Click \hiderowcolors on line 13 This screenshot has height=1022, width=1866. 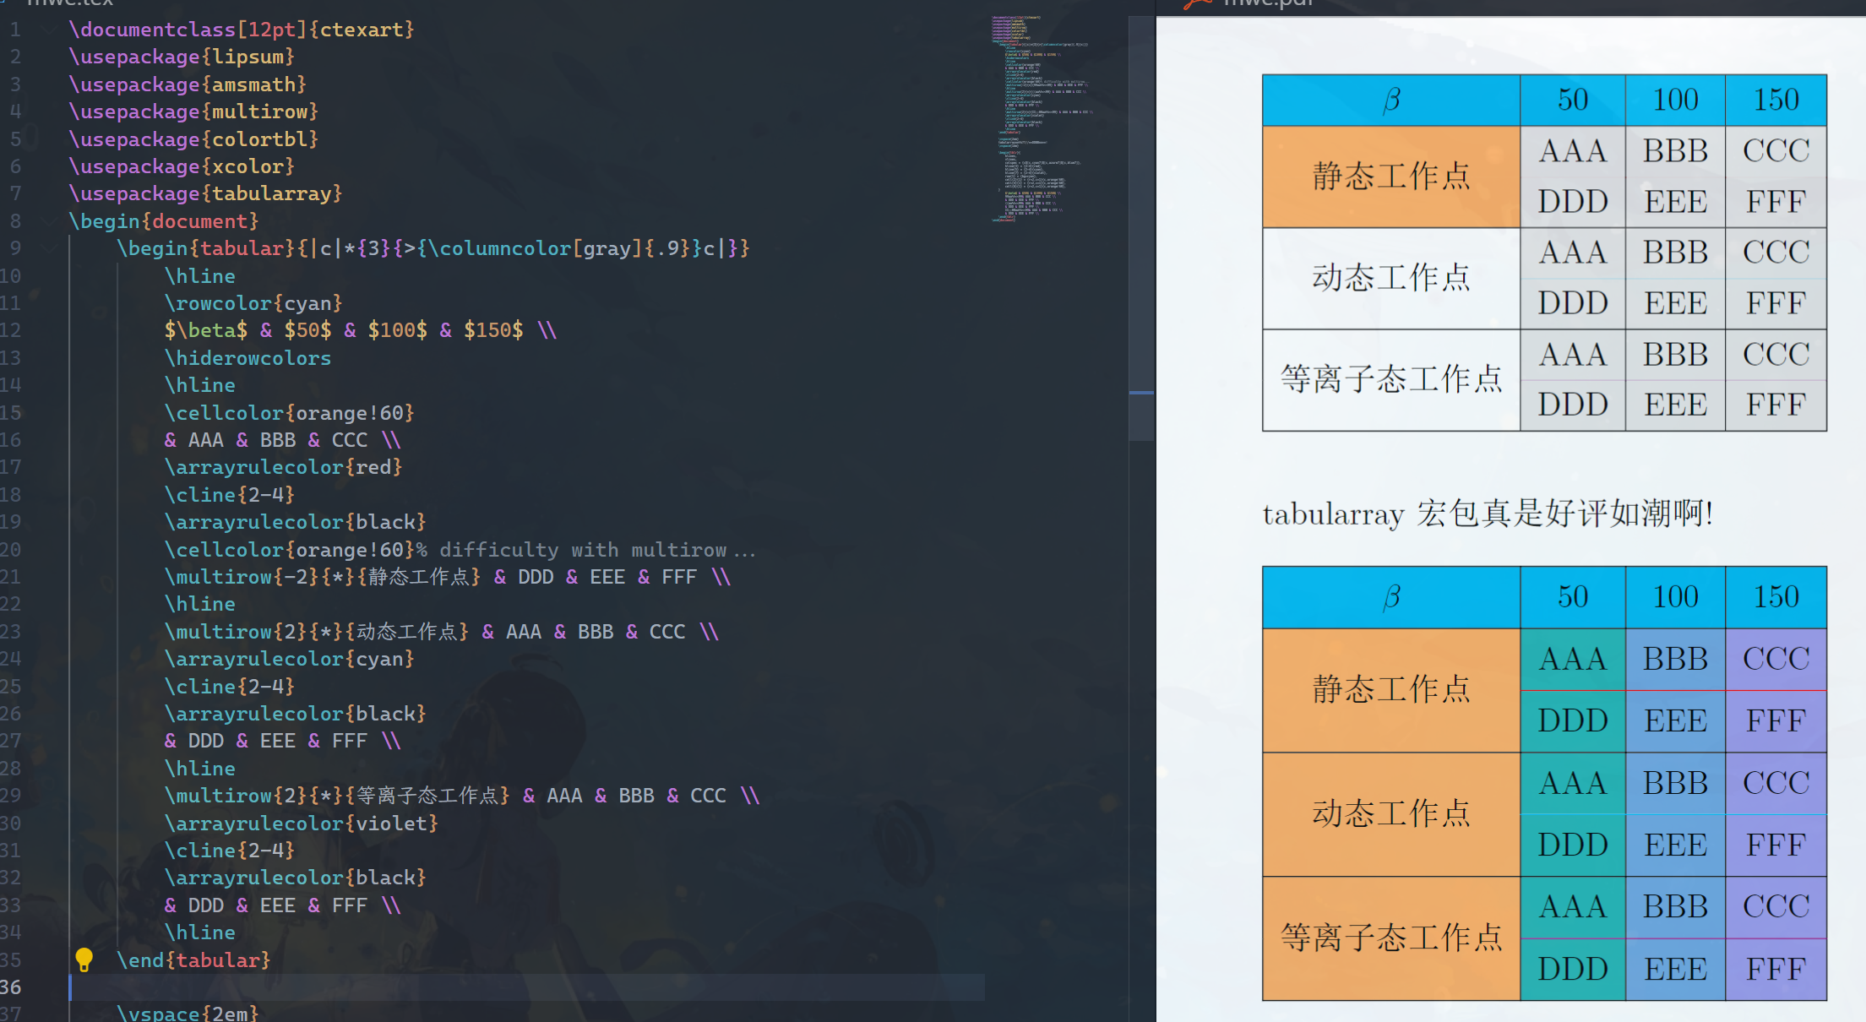(248, 358)
